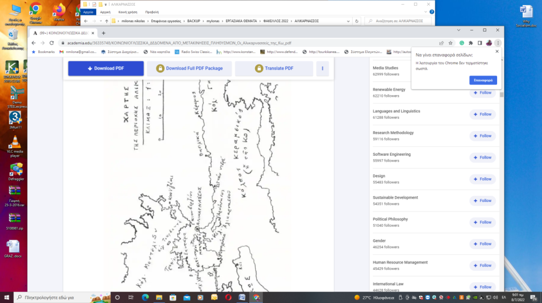
Task: Open the Why Socialism.doc desktop file
Action: (x=525, y=15)
